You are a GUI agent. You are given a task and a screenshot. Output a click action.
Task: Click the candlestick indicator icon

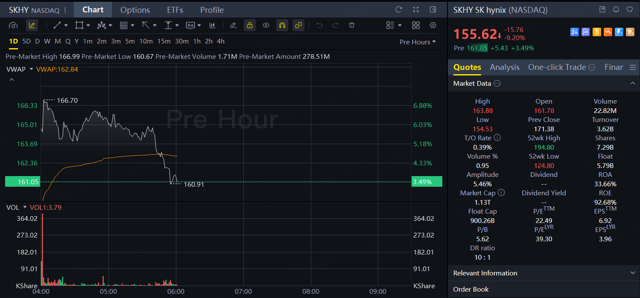tap(212, 25)
